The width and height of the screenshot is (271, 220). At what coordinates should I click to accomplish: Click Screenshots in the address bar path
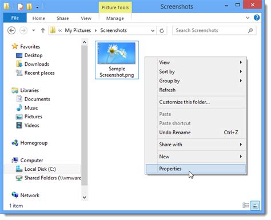pos(113,30)
